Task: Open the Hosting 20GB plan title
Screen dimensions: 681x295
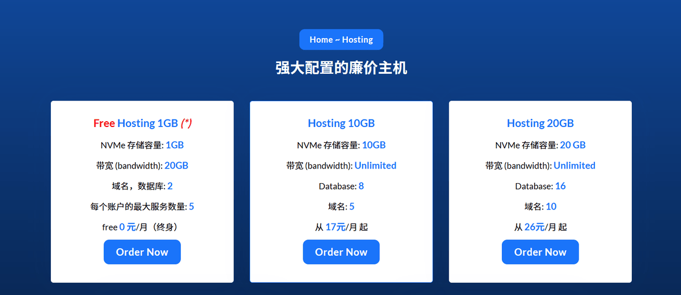Action: pos(540,124)
